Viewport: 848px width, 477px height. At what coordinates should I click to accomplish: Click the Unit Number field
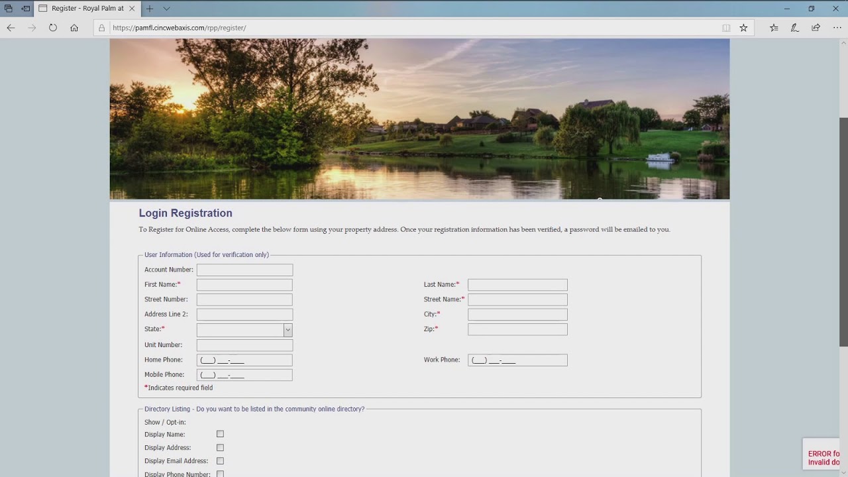coord(244,345)
